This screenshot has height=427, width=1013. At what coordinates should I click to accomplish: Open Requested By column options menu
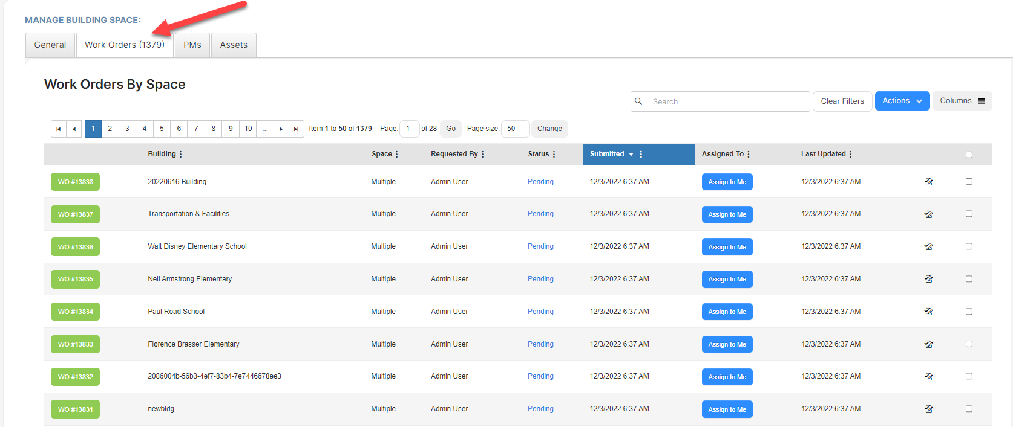(482, 154)
